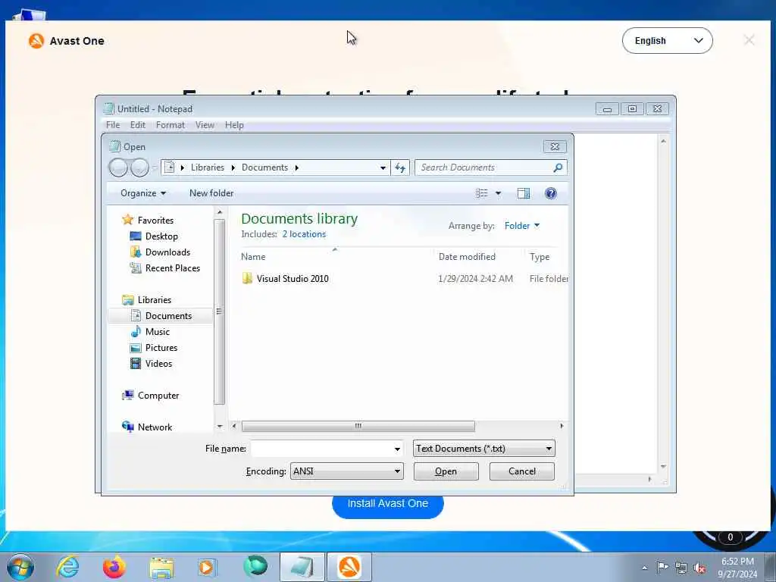Select Music library
The height and width of the screenshot is (582, 776).
(158, 332)
